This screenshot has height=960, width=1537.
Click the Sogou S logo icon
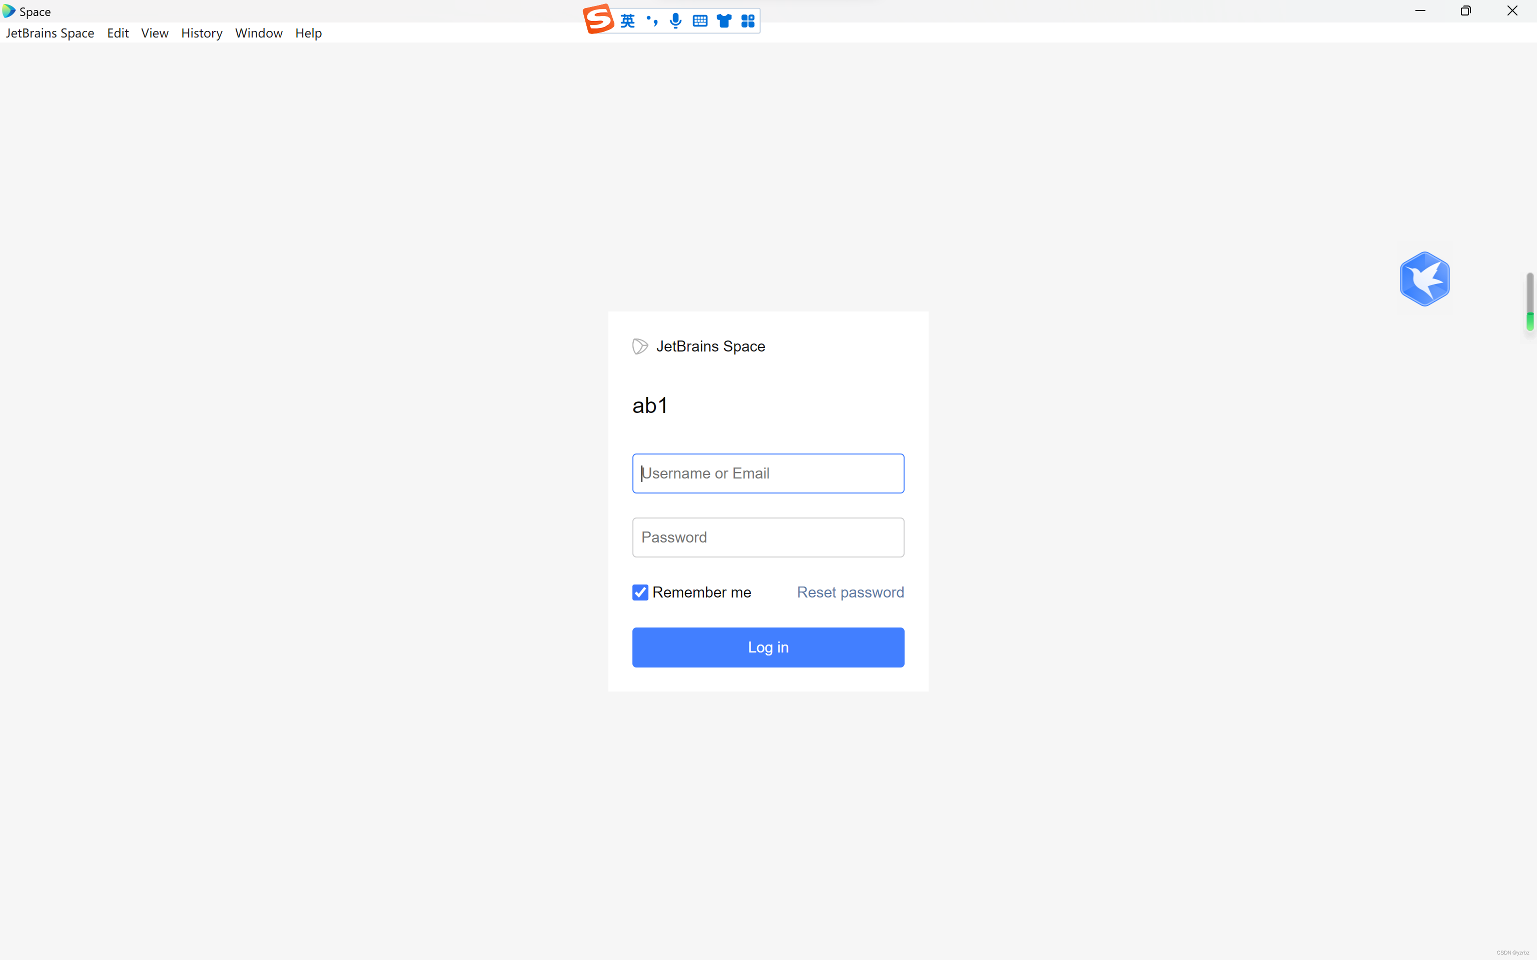(598, 19)
